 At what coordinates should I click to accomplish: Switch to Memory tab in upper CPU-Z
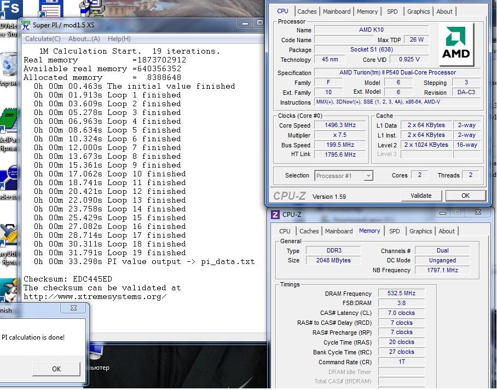coord(367,12)
